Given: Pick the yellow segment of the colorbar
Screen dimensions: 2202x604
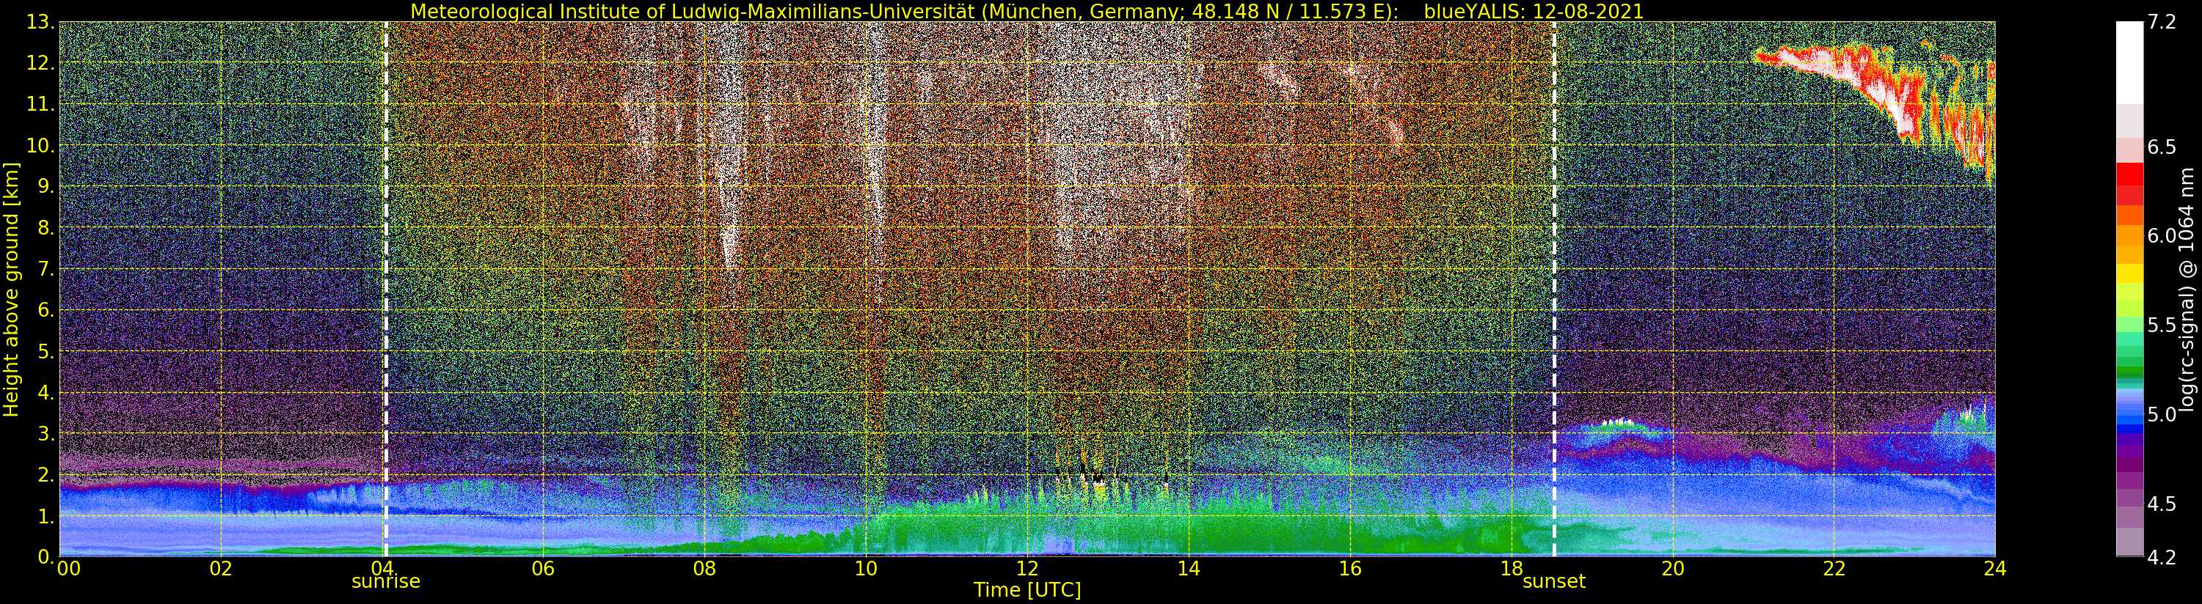Looking at the screenshot, I should coord(2129,273).
